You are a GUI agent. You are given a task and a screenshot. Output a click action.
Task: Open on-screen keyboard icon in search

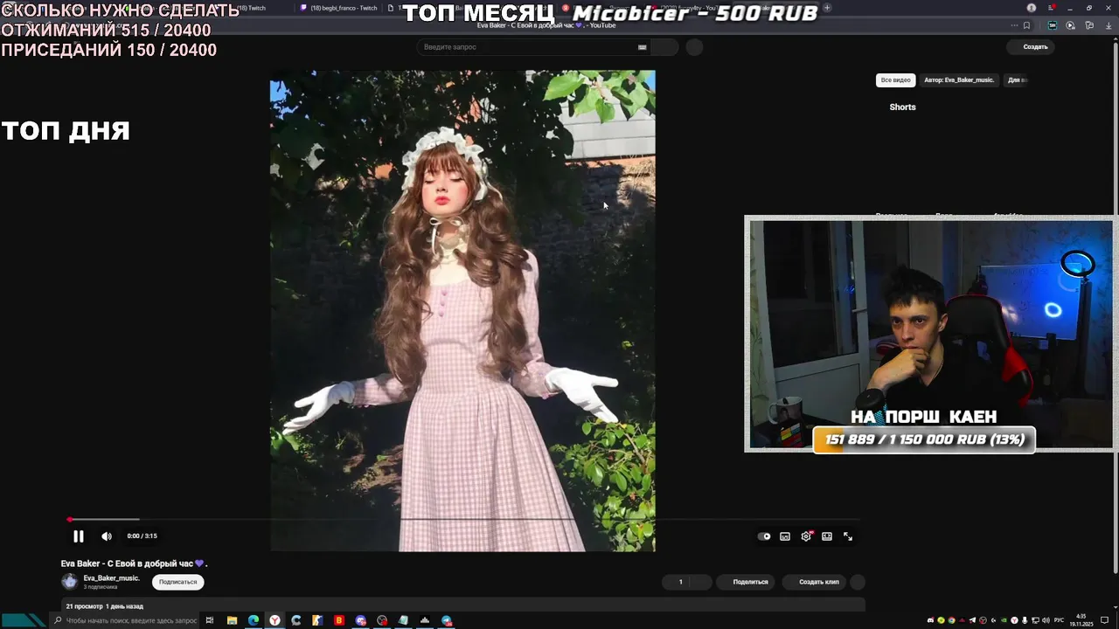642,47
